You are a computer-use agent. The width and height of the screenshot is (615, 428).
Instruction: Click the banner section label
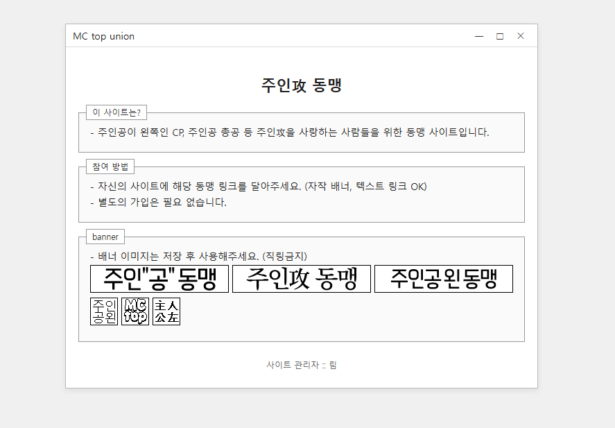[x=105, y=237]
